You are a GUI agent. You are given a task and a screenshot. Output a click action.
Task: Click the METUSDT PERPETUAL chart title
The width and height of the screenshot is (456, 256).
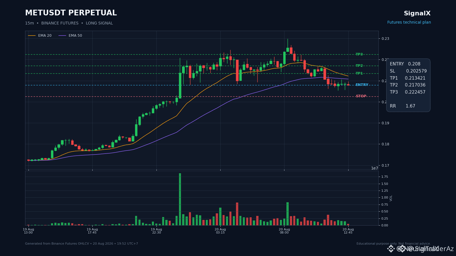71,13
